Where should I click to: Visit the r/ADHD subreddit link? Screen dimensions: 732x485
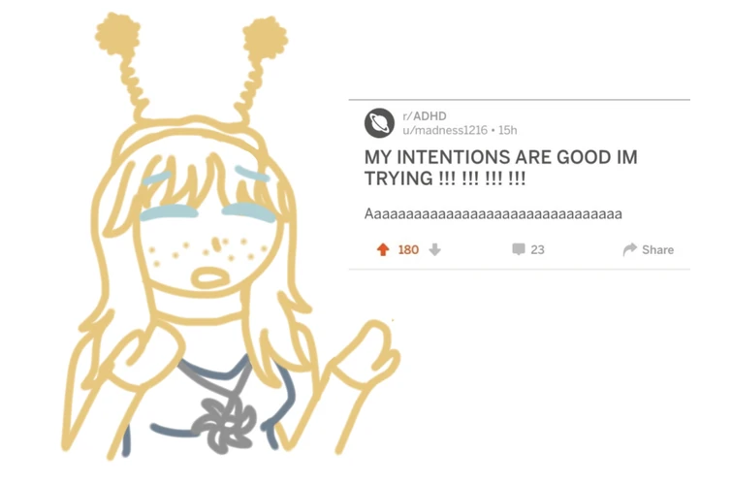pos(425,115)
